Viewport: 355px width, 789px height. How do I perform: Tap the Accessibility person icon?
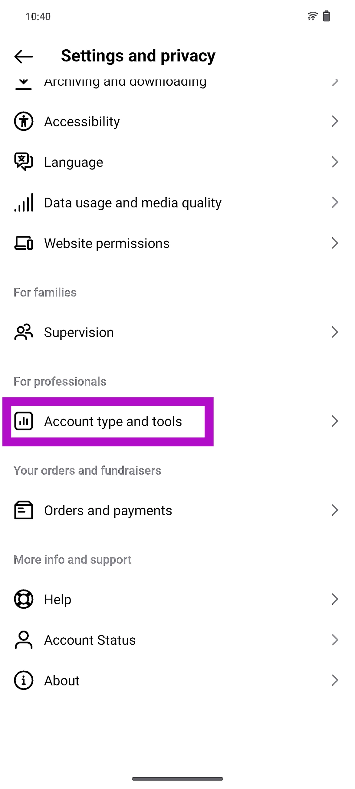pos(23,121)
